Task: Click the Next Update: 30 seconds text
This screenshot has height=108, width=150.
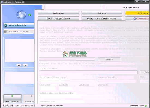Action: [52, 106]
